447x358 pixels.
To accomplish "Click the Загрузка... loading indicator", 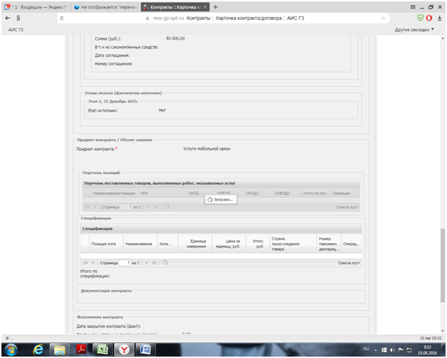I will [x=221, y=199].
